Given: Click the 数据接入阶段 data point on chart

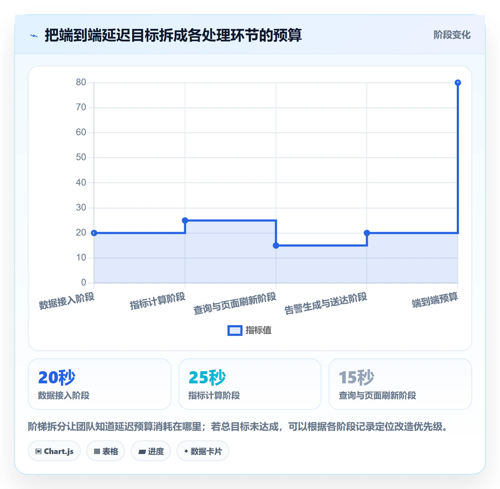Looking at the screenshot, I should point(94,233).
